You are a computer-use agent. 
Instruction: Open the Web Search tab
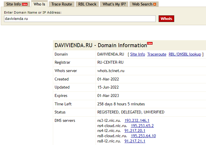(144, 4)
